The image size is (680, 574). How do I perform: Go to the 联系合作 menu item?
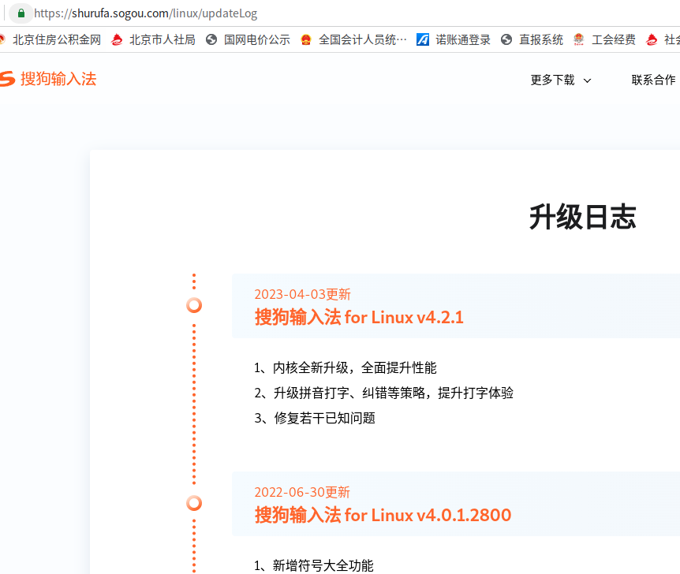[653, 80]
